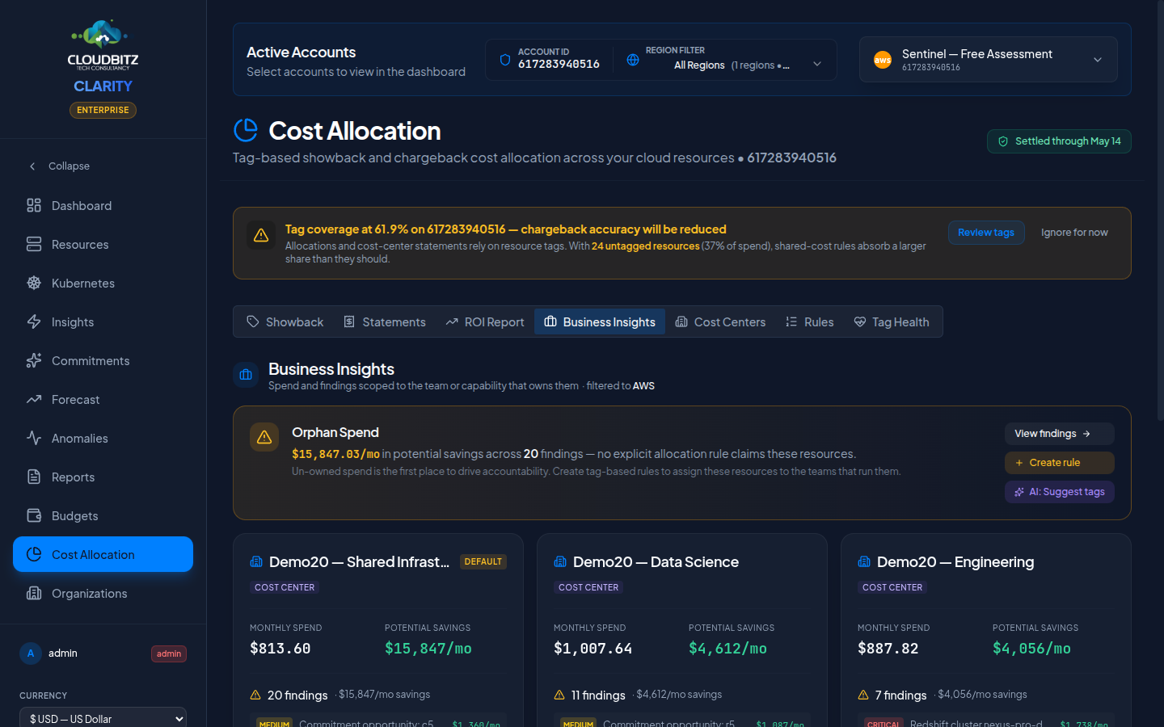Screen dimensions: 1164x727
Task: Click the AWS logo in account selector
Action: [883, 60]
